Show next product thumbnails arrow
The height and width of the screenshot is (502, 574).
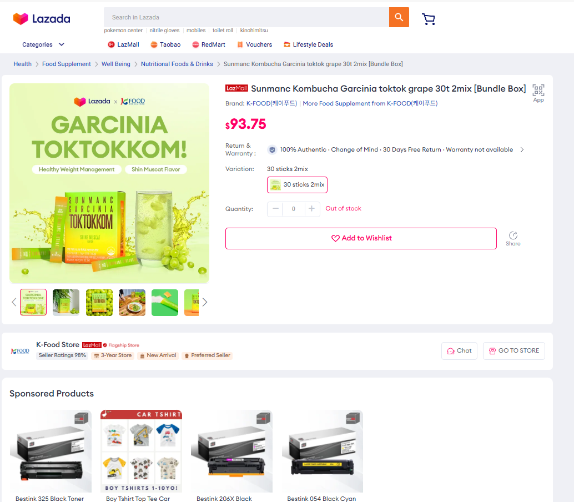point(205,302)
